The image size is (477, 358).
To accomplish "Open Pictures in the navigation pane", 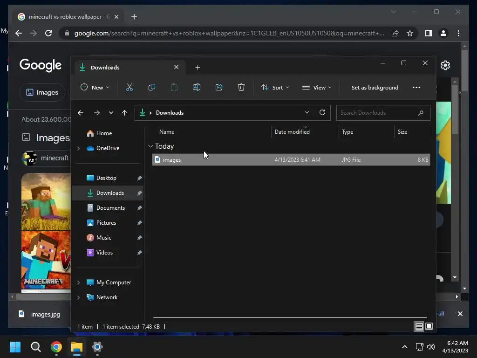I will [x=106, y=223].
